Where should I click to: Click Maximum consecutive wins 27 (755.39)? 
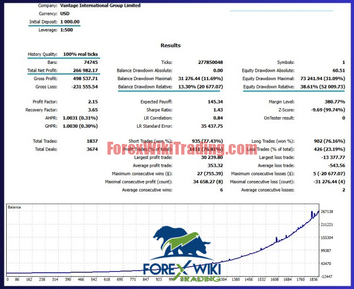point(210,174)
